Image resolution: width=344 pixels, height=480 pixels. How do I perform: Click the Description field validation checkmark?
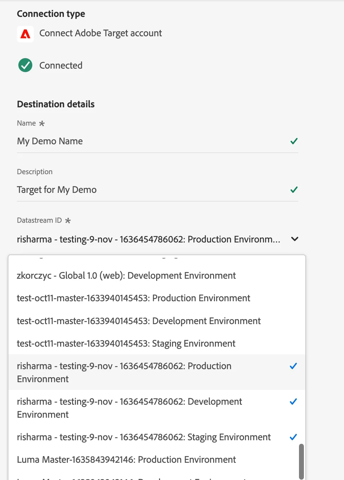click(294, 190)
